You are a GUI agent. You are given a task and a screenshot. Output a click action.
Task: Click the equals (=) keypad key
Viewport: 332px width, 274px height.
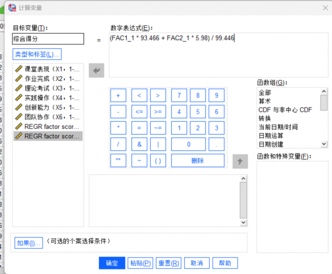click(x=139, y=128)
